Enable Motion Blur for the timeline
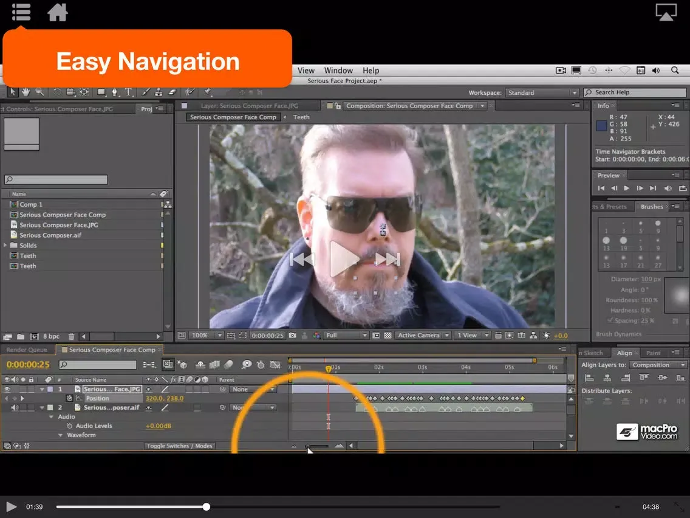The height and width of the screenshot is (518, 690). tap(228, 365)
